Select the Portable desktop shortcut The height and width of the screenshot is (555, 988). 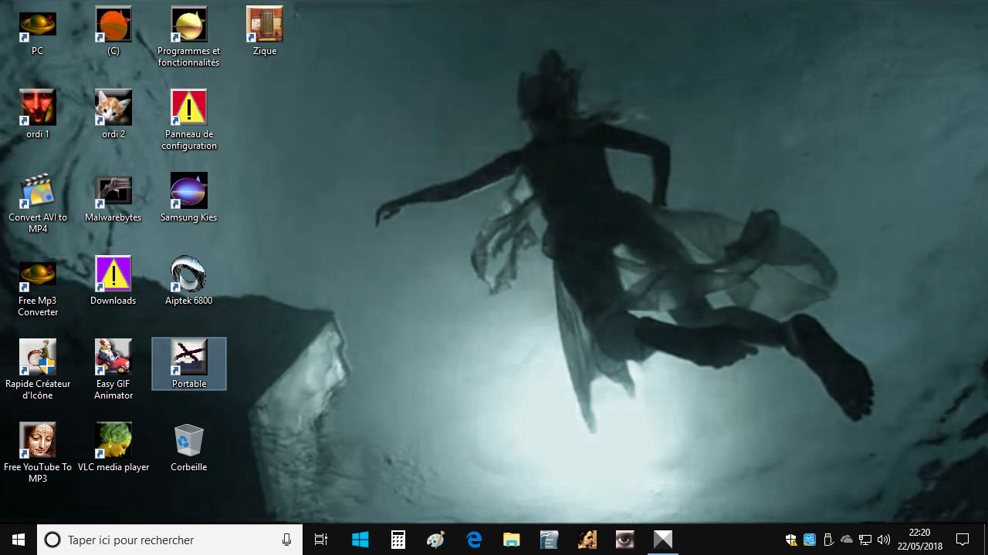pos(189,364)
